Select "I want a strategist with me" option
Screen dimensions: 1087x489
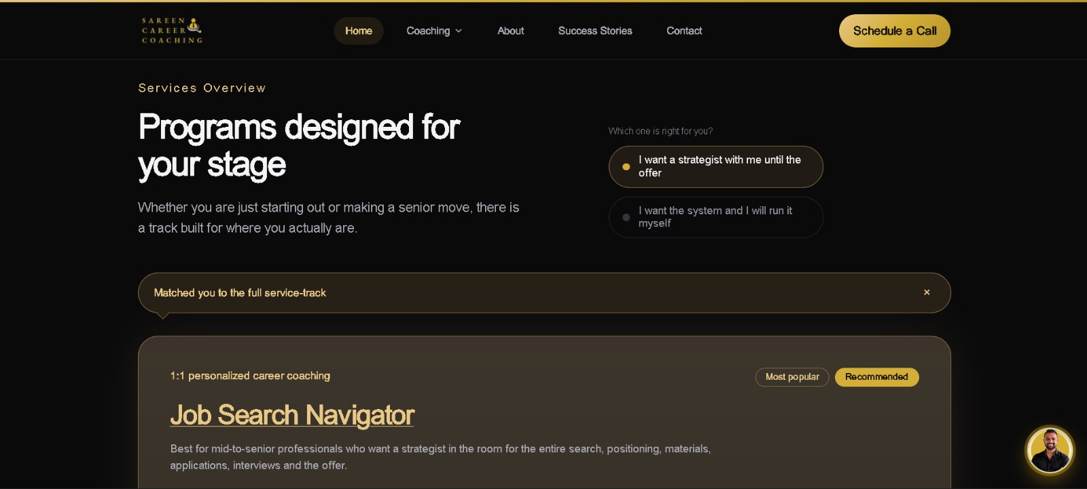coord(716,167)
